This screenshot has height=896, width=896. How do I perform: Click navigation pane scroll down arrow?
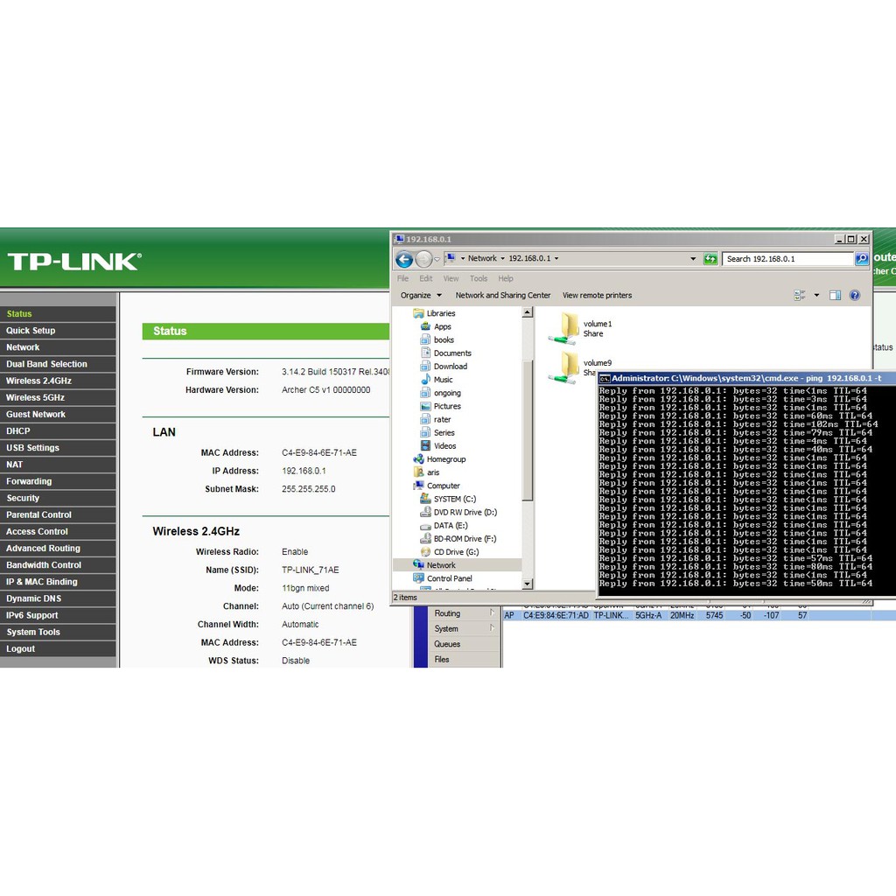click(x=528, y=584)
